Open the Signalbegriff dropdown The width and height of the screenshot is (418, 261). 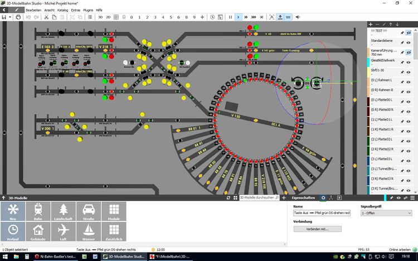click(386, 213)
